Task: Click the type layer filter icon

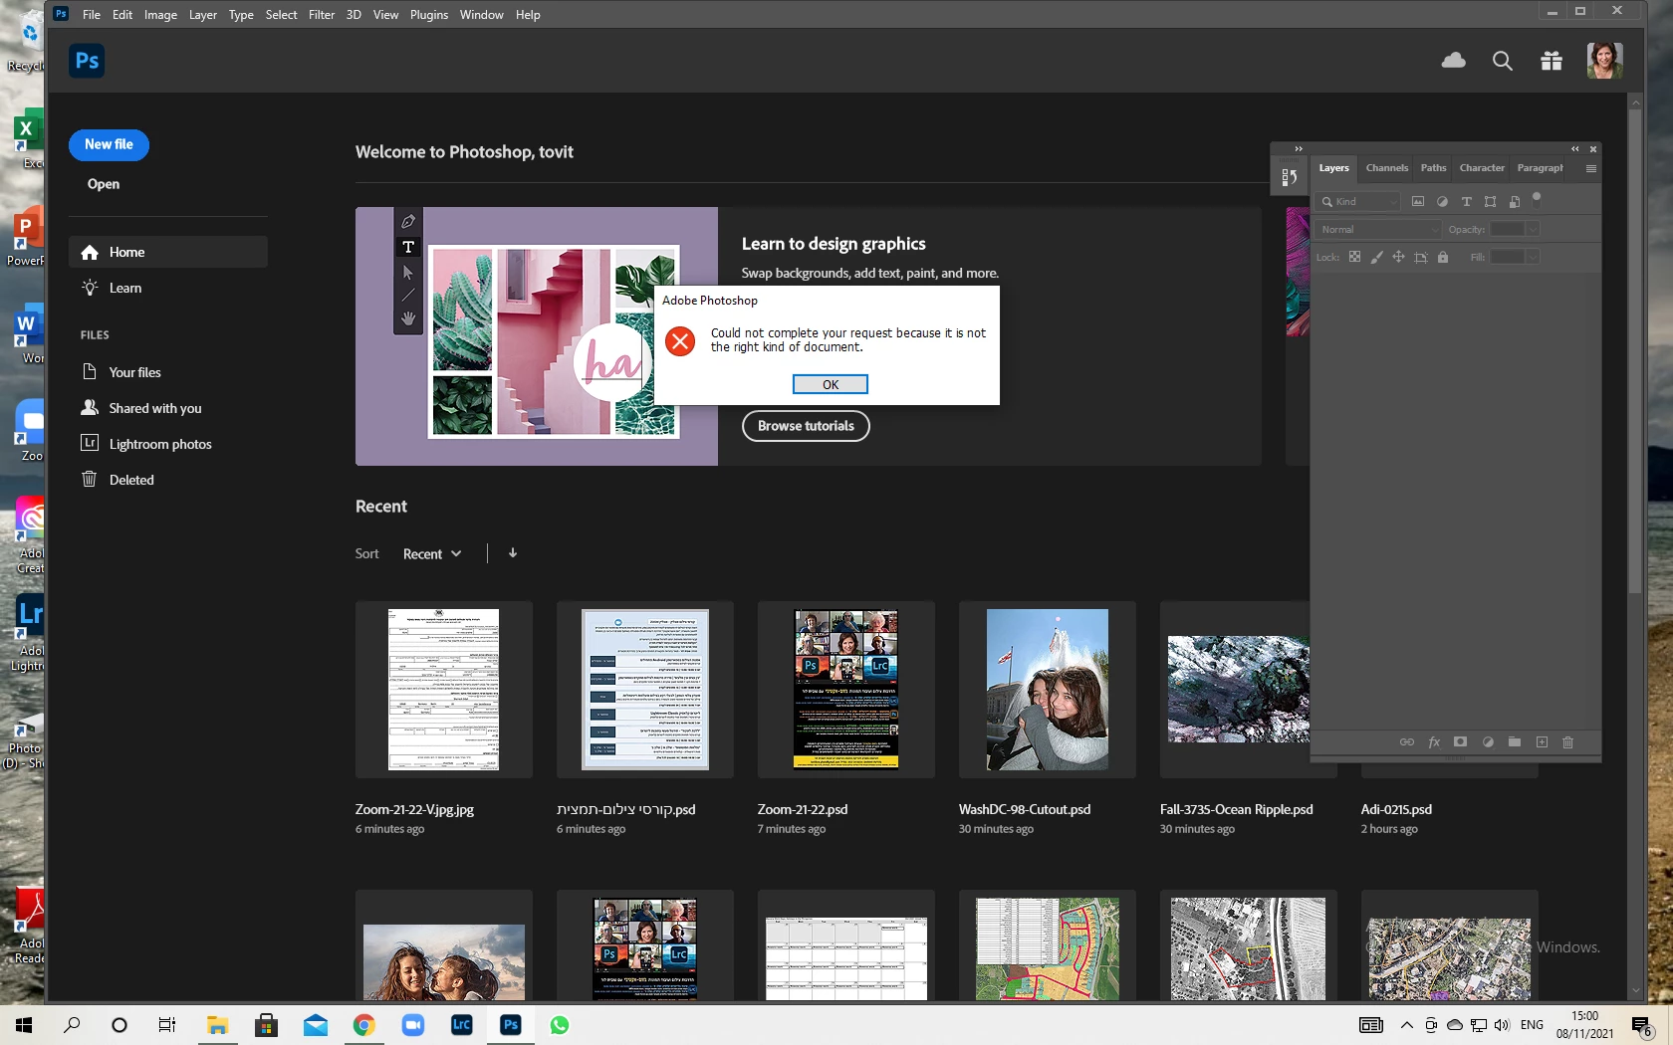Action: click(1466, 201)
